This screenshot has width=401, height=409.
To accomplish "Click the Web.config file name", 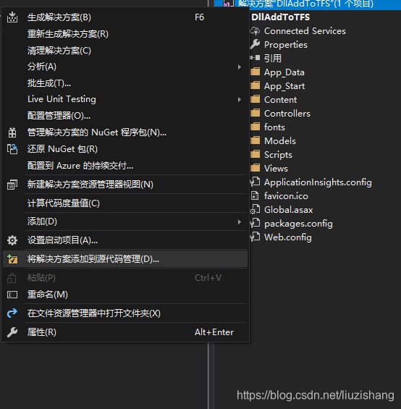I will 288,237.
